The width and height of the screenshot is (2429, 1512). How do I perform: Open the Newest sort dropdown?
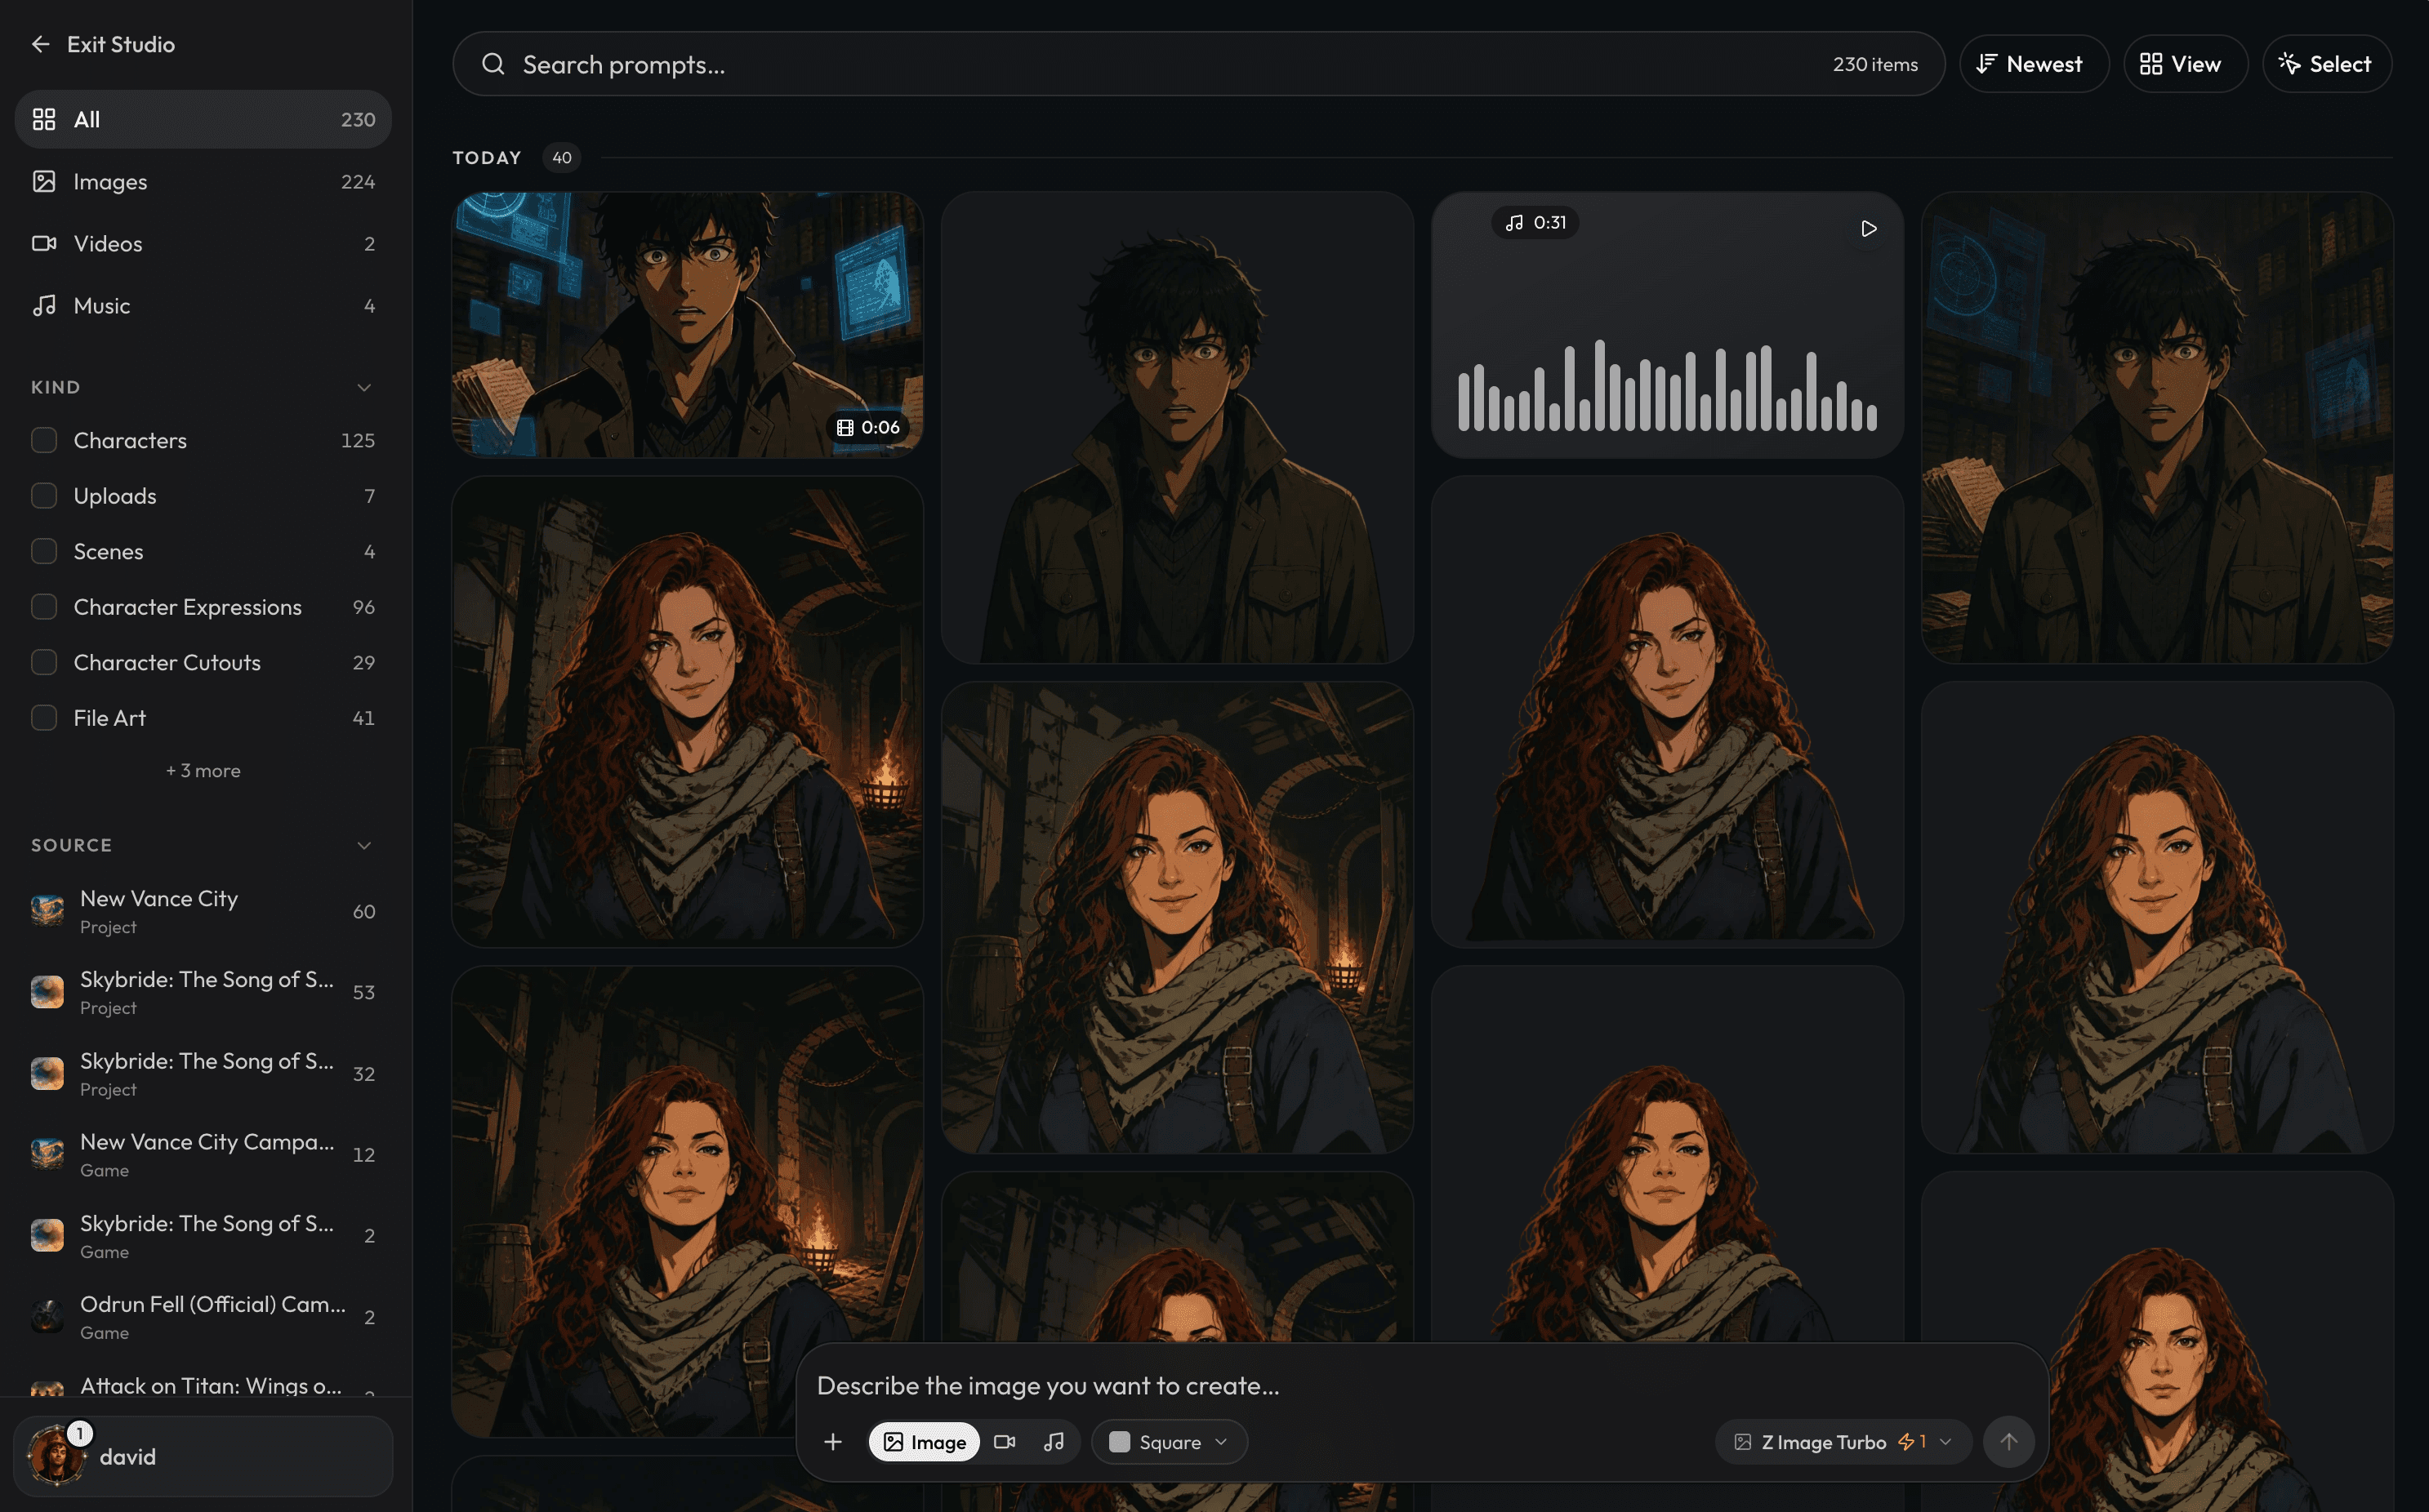pyautogui.click(x=2033, y=64)
